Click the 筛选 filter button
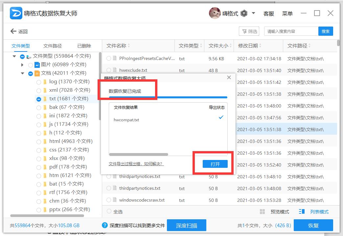 (x=249, y=31)
